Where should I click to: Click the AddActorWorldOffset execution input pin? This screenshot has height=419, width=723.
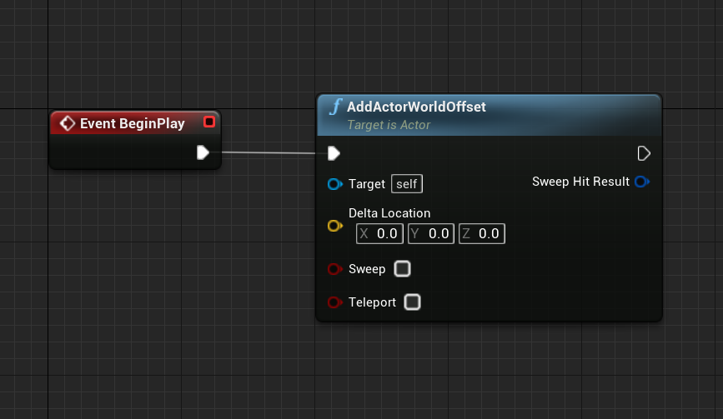334,153
